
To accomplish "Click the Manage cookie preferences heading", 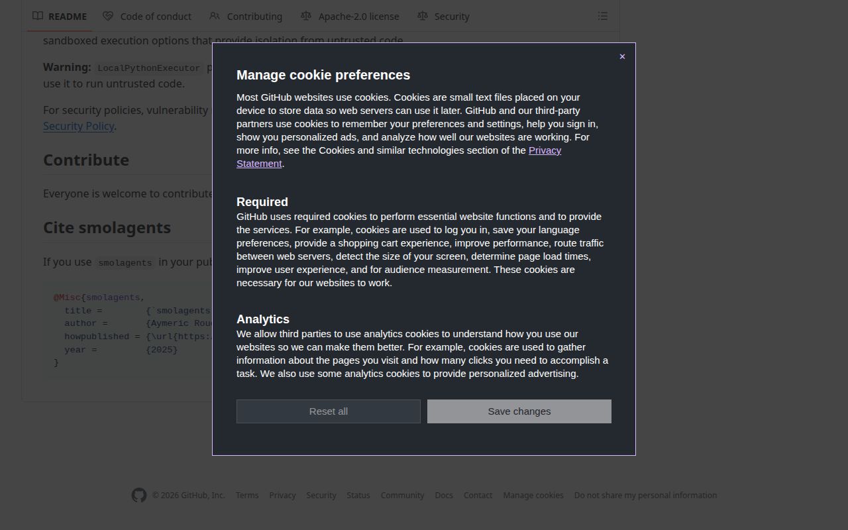I will [x=323, y=75].
